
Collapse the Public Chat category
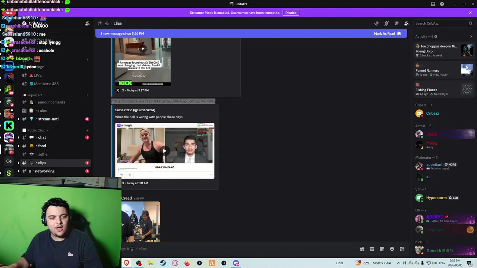(x=36, y=130)
